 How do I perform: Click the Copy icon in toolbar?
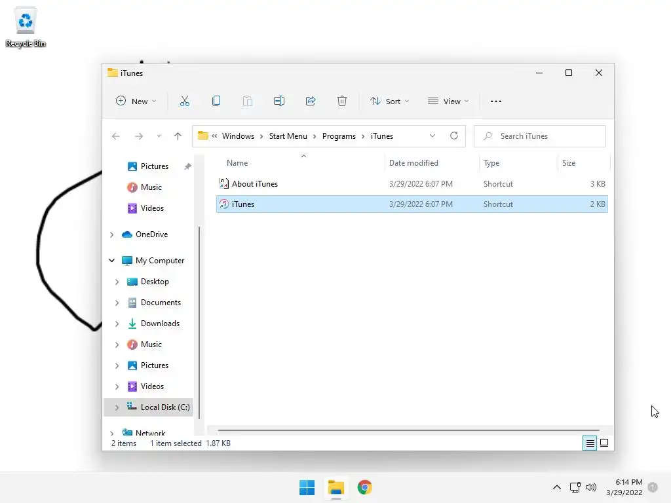click(216, 102)
